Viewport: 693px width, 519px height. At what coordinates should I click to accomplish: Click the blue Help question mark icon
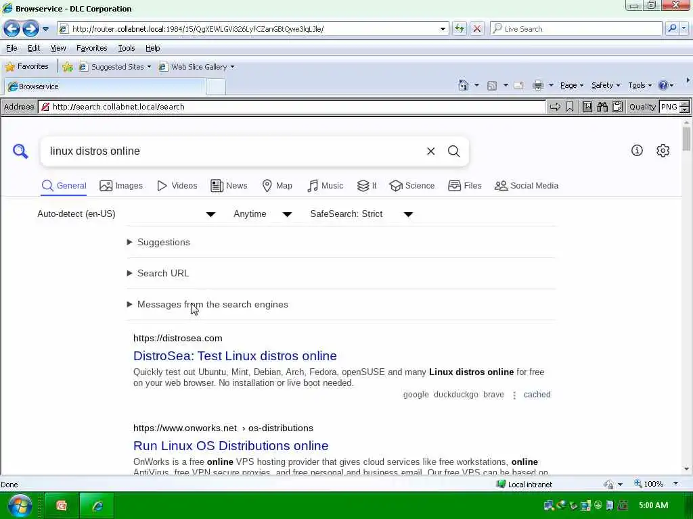663,85
